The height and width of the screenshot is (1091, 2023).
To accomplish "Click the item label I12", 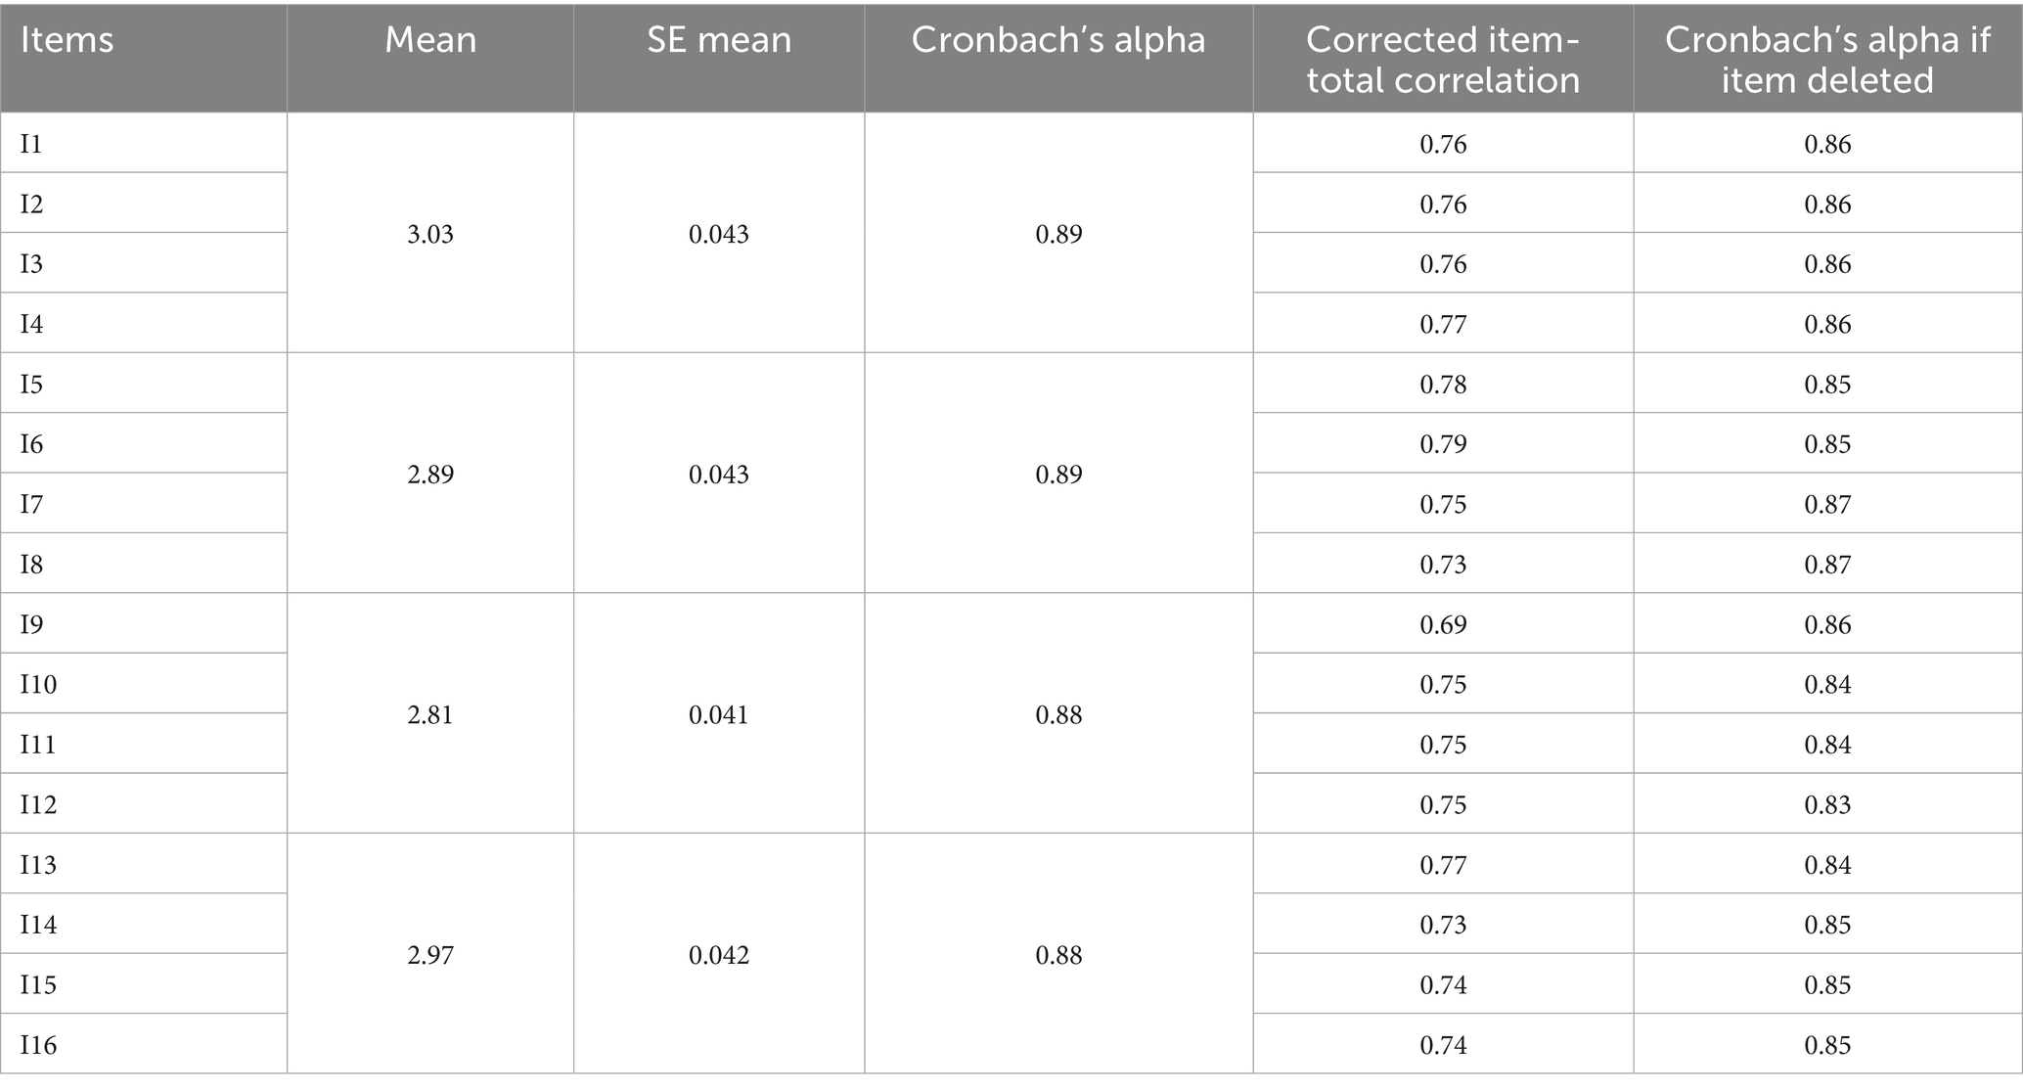I will [38, 804].
